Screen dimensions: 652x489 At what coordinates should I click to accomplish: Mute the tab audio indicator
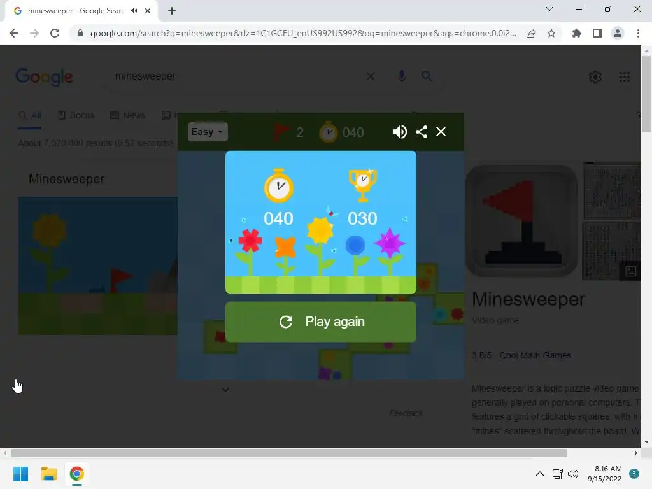click(x=134, y=11)
